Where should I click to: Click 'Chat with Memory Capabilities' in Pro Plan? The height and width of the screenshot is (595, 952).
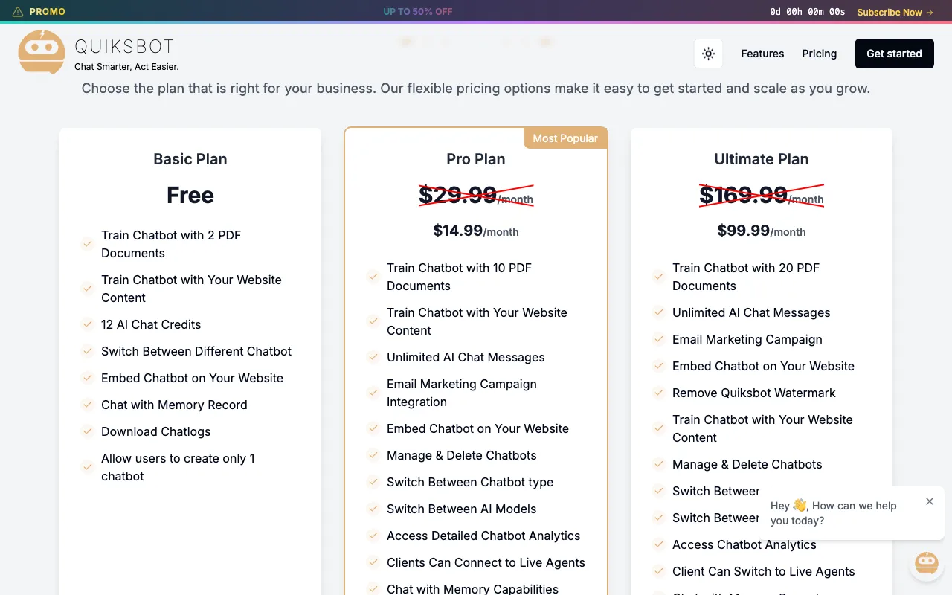click(x=472, y=588)
